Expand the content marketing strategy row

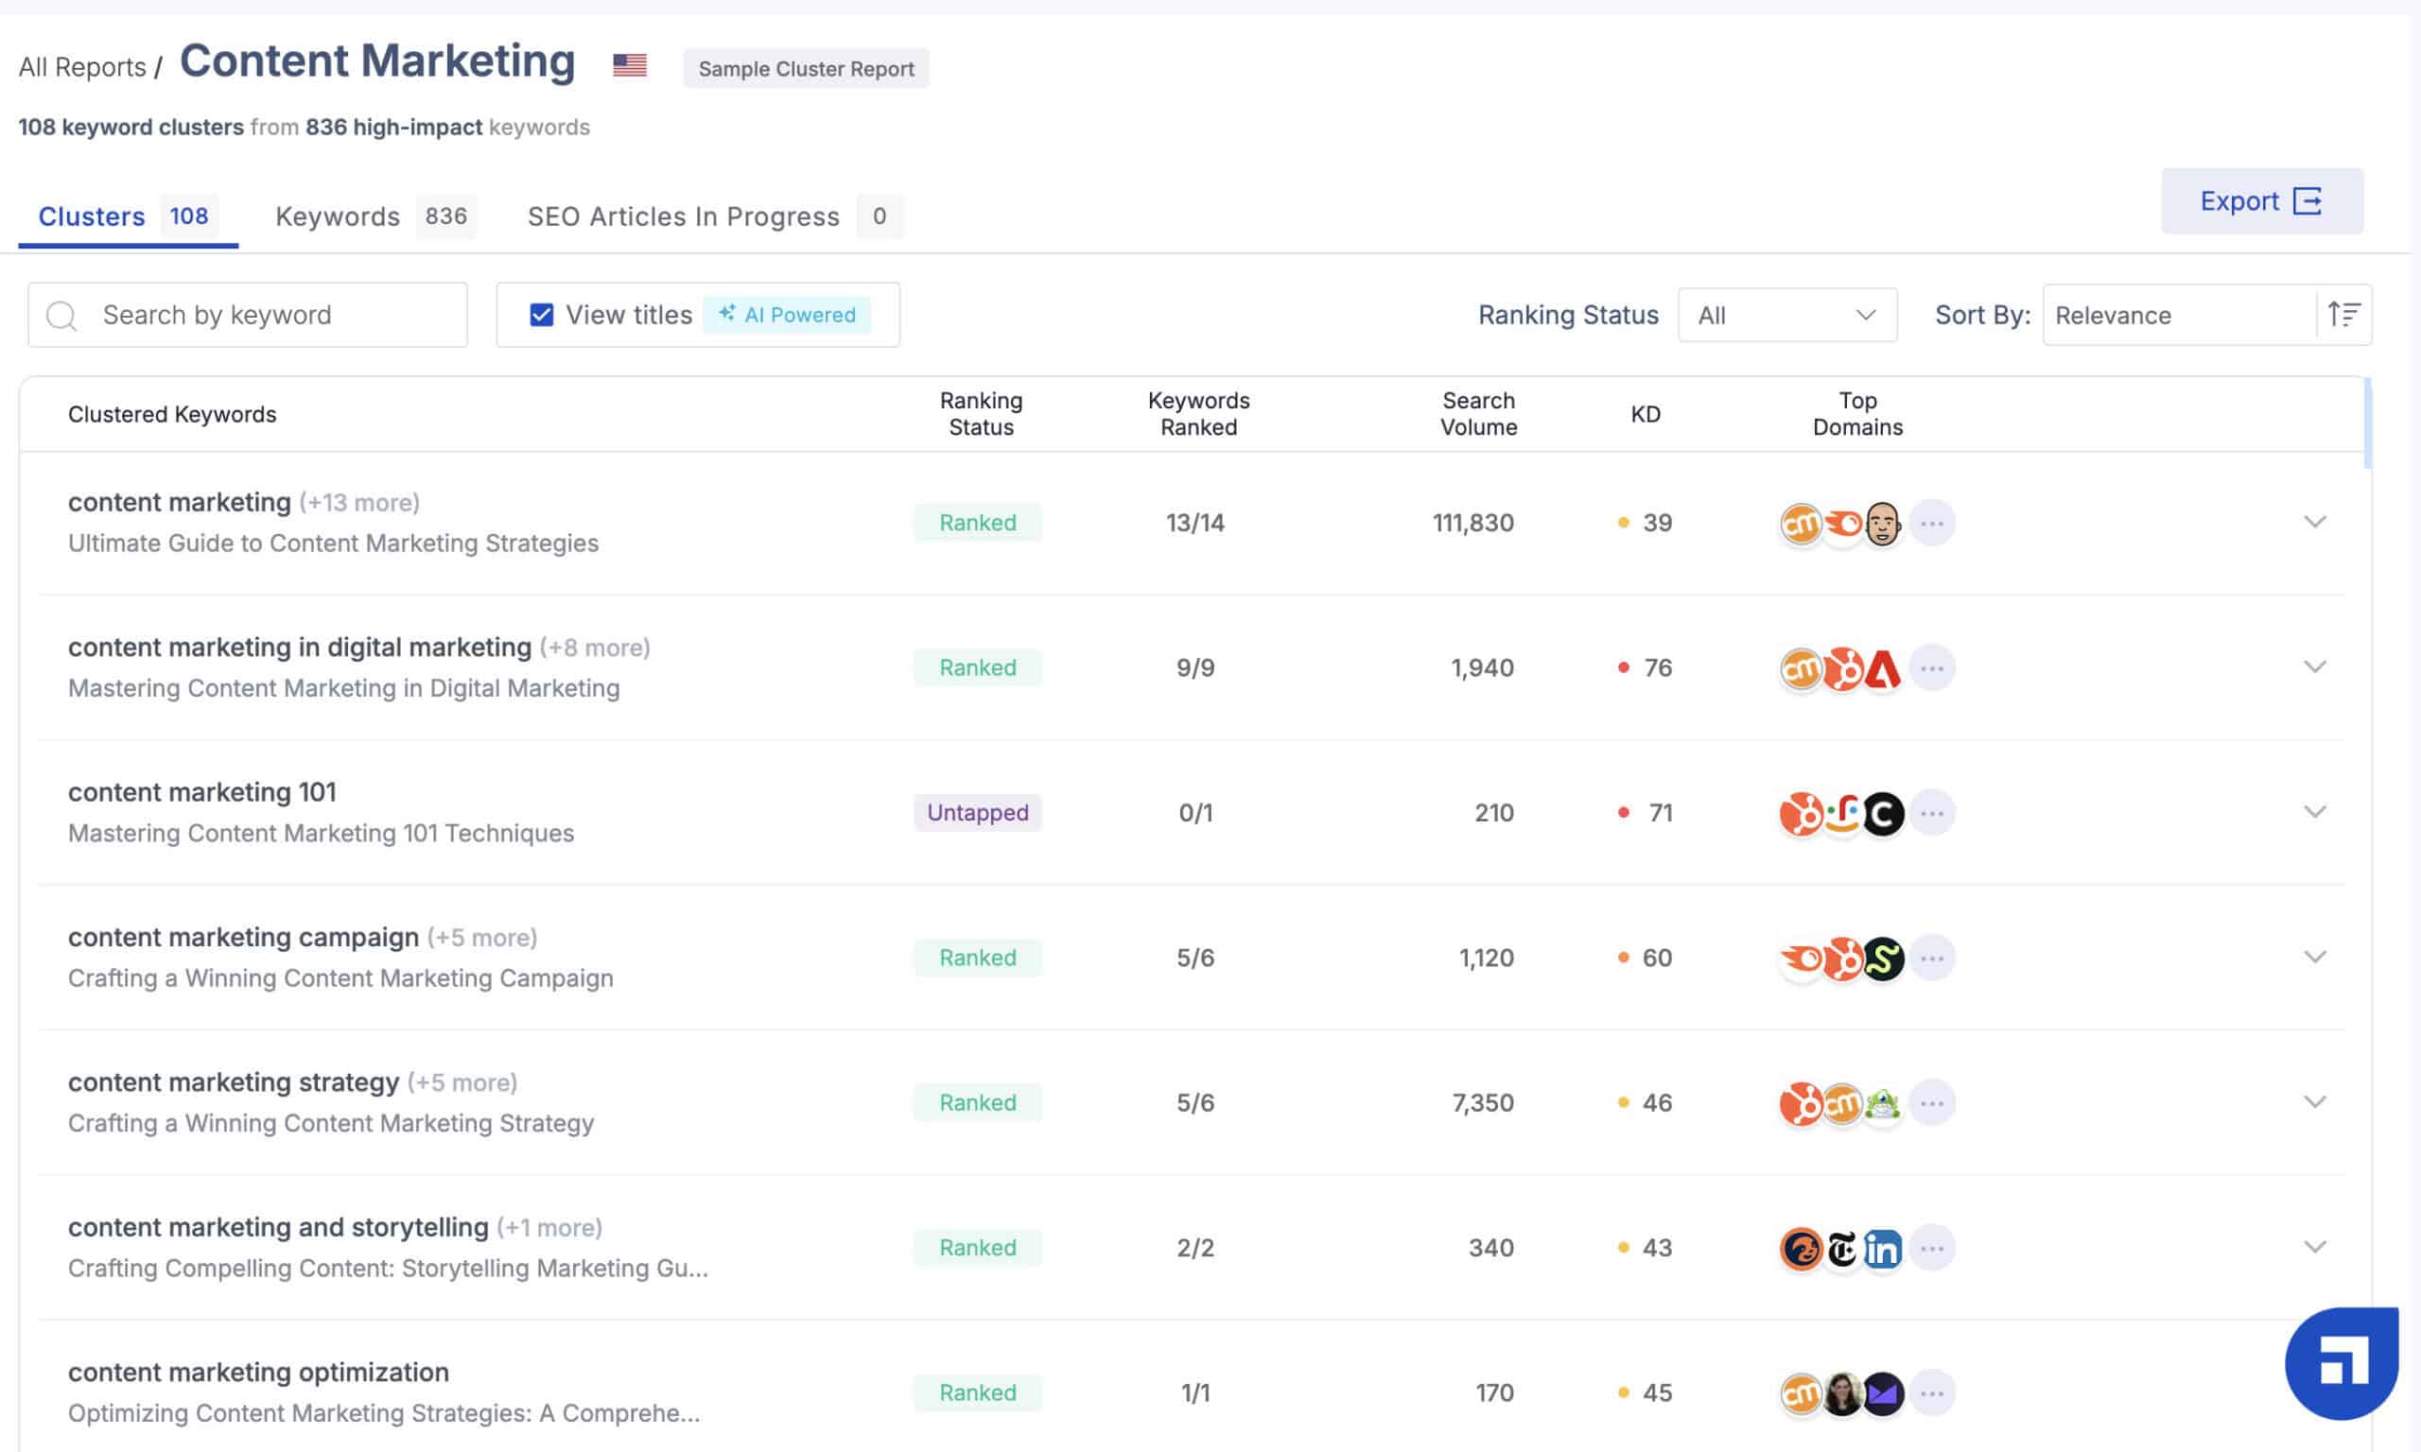(x=2314, y=1100)
